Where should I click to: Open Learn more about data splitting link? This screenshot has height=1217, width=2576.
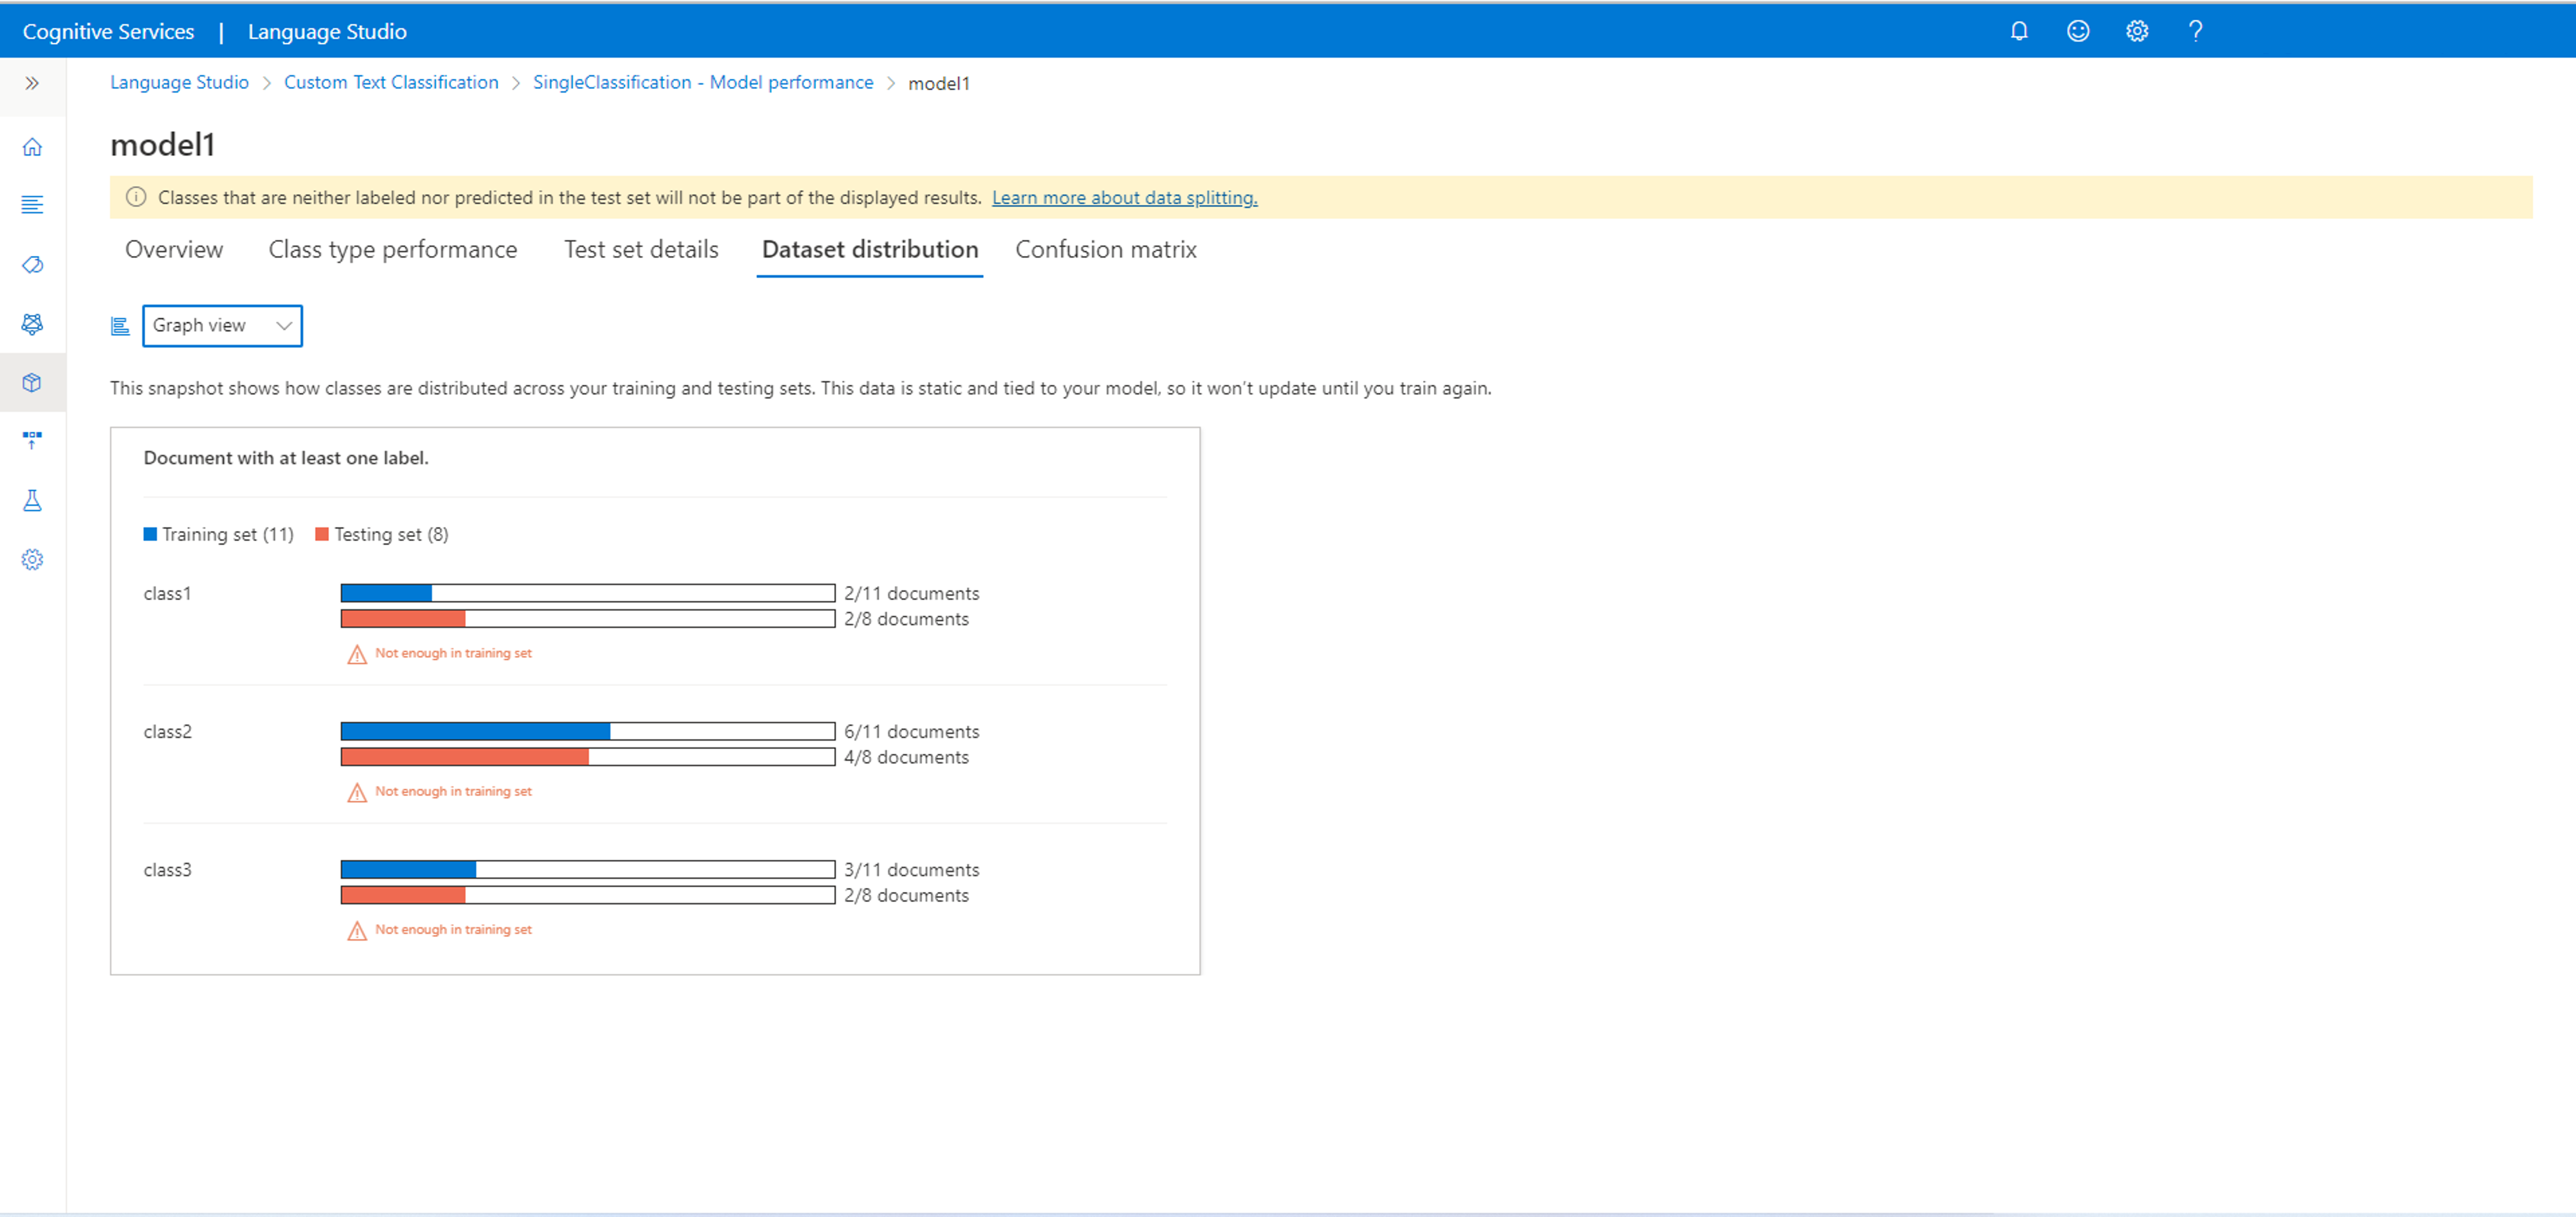coord(1124,197)
